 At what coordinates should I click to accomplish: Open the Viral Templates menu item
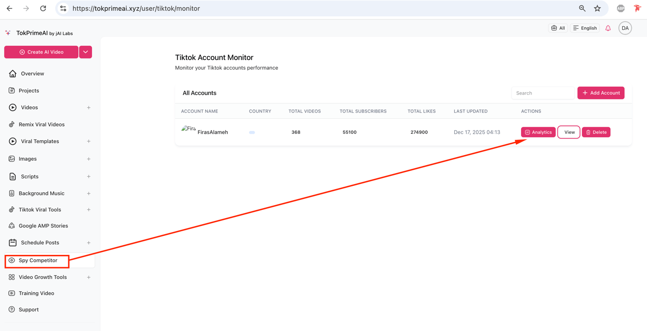click(40, 141)
